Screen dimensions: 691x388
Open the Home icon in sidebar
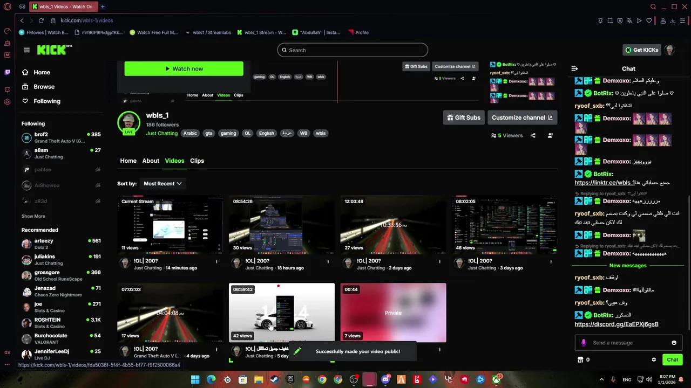coord(25,72)
